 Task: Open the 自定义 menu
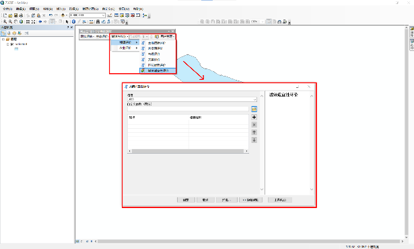coord(108,9)
